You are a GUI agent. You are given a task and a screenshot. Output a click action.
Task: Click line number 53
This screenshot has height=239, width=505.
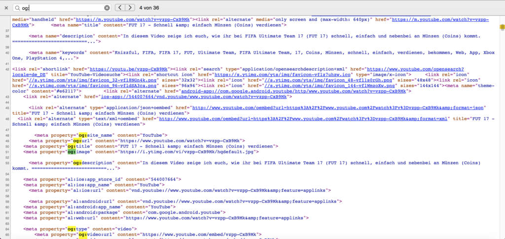coord(7,163)
